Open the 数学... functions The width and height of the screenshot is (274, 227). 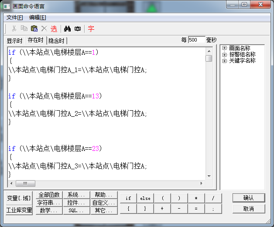tap(49, 210)
